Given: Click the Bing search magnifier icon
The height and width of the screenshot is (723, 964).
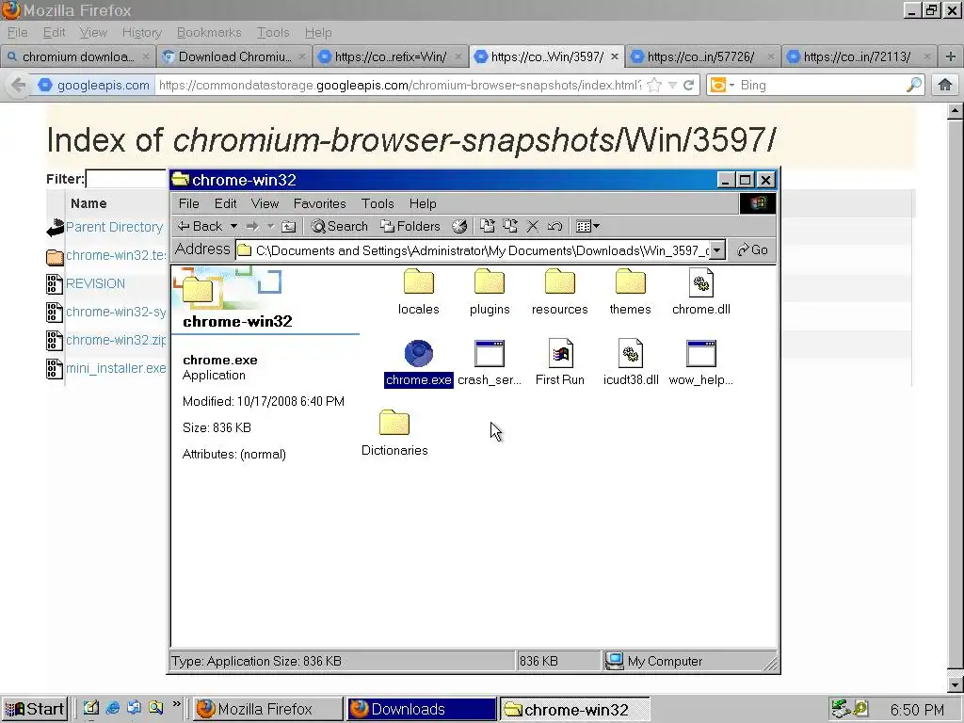Looking at the screenshot, I should [914, 85].
